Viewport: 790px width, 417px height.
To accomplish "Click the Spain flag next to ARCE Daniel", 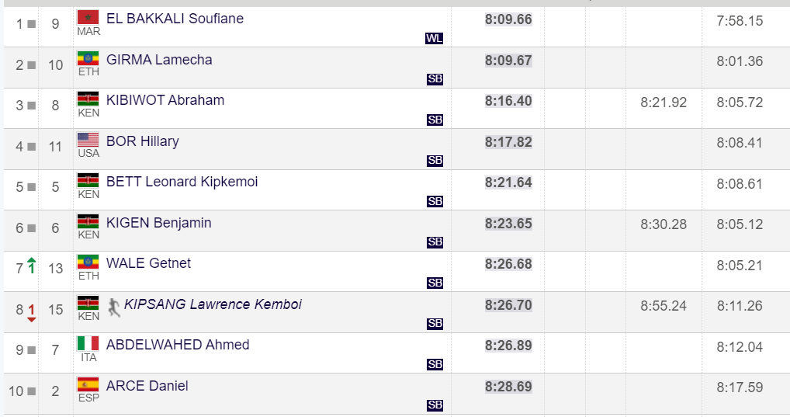I will coord(88,384).
